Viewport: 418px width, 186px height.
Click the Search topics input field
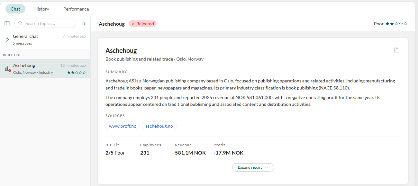point(45,23)
